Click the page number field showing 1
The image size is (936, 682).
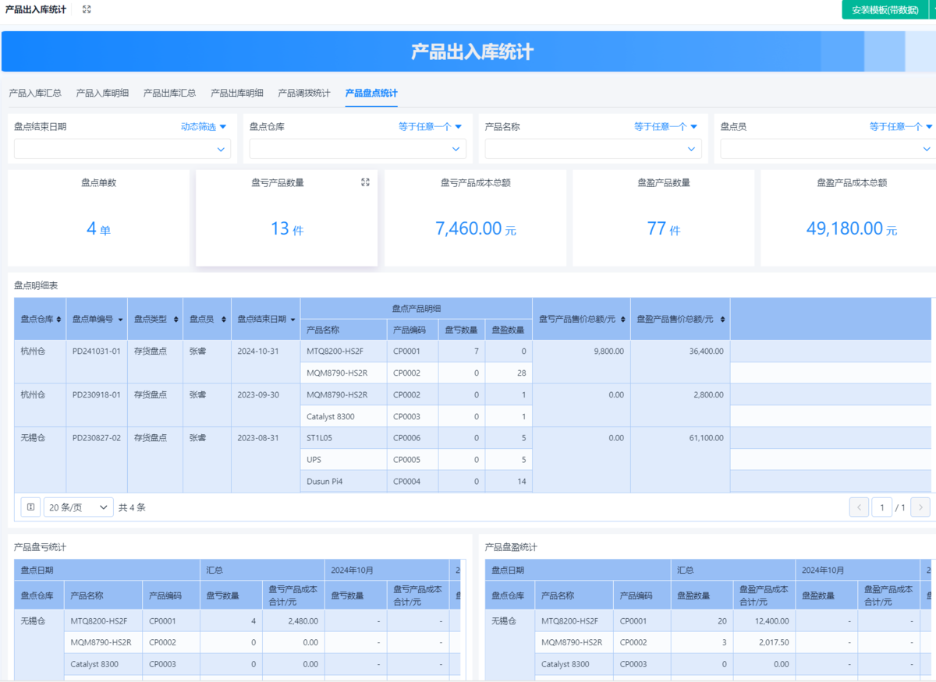tap(882, 507)
